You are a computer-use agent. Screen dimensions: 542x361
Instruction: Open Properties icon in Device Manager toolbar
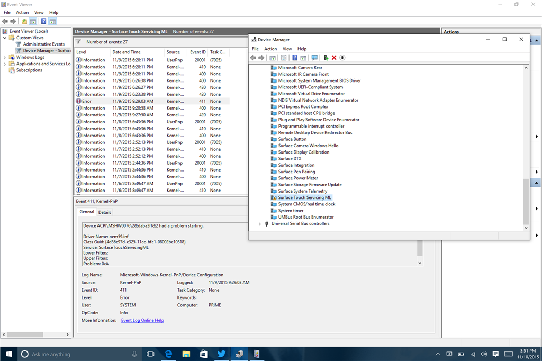coord(284,58)
